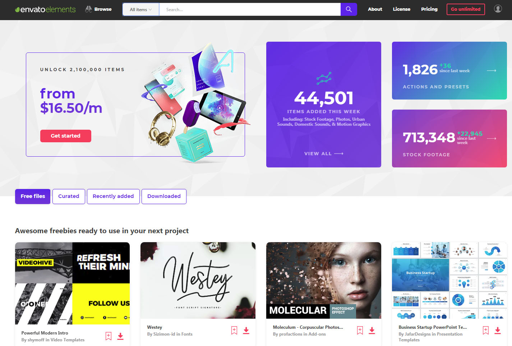
Task: Open the user account avatar icon
Action: click(498, 9)
